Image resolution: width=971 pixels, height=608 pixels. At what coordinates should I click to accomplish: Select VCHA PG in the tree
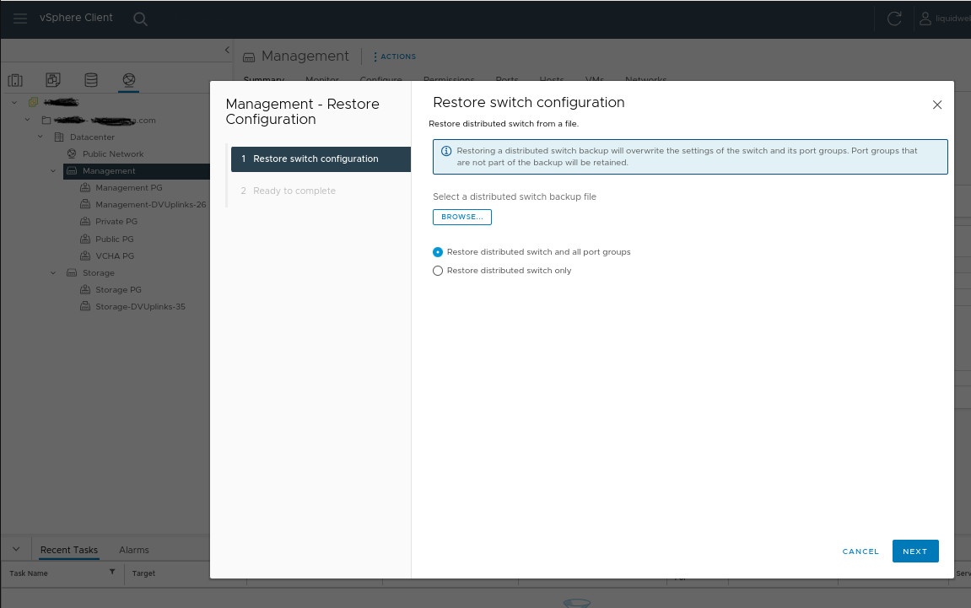coord(115,256)
